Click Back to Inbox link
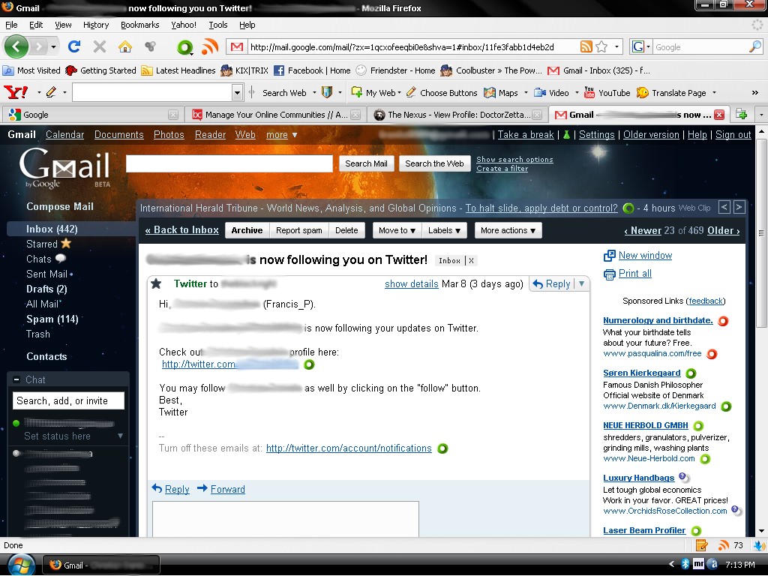Viewport: 768px width, 576px height. coord(181,230)
